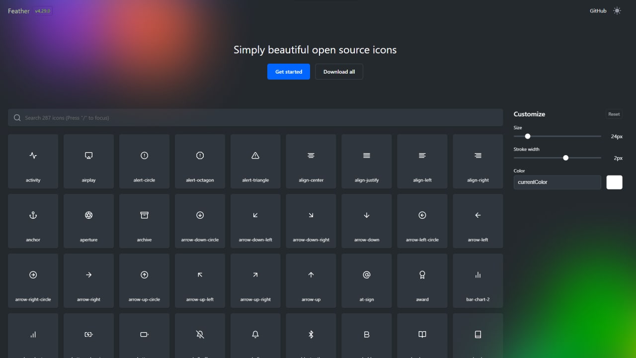This screenshot has height=358, width=636.
Task: Select the align-left icon
Action: [x=422, y=161]
